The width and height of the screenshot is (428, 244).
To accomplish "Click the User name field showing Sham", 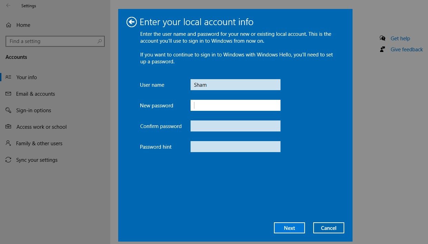I will click(235, 84).
